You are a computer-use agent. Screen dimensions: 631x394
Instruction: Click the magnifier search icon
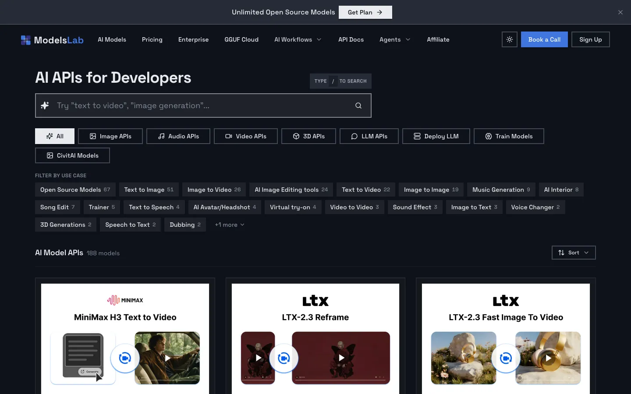358,106
